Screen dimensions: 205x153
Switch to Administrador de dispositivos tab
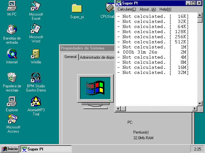click(97, 57)
